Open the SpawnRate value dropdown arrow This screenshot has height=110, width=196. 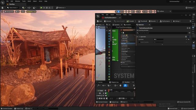(x=186, y=39)
